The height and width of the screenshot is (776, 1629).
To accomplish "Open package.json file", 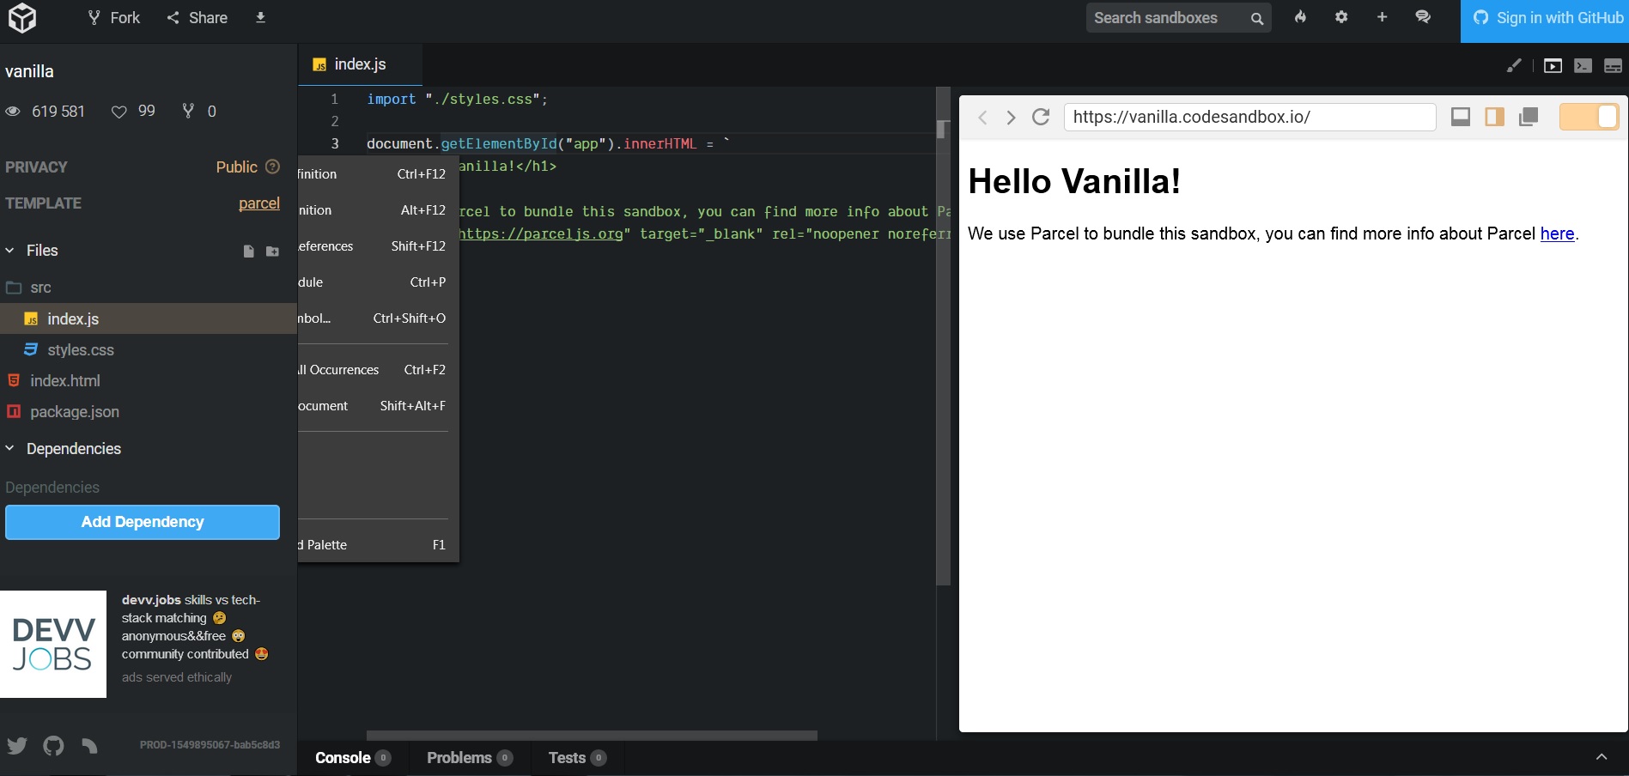I will point(149,412).
